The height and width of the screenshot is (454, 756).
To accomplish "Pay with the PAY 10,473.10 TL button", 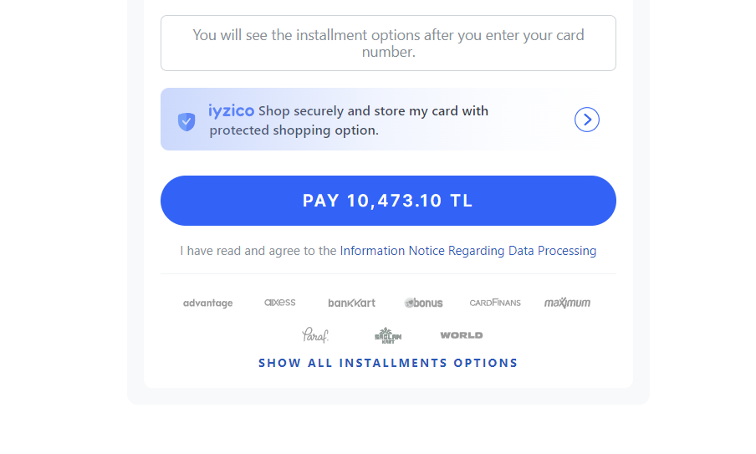I will point(388,201).
